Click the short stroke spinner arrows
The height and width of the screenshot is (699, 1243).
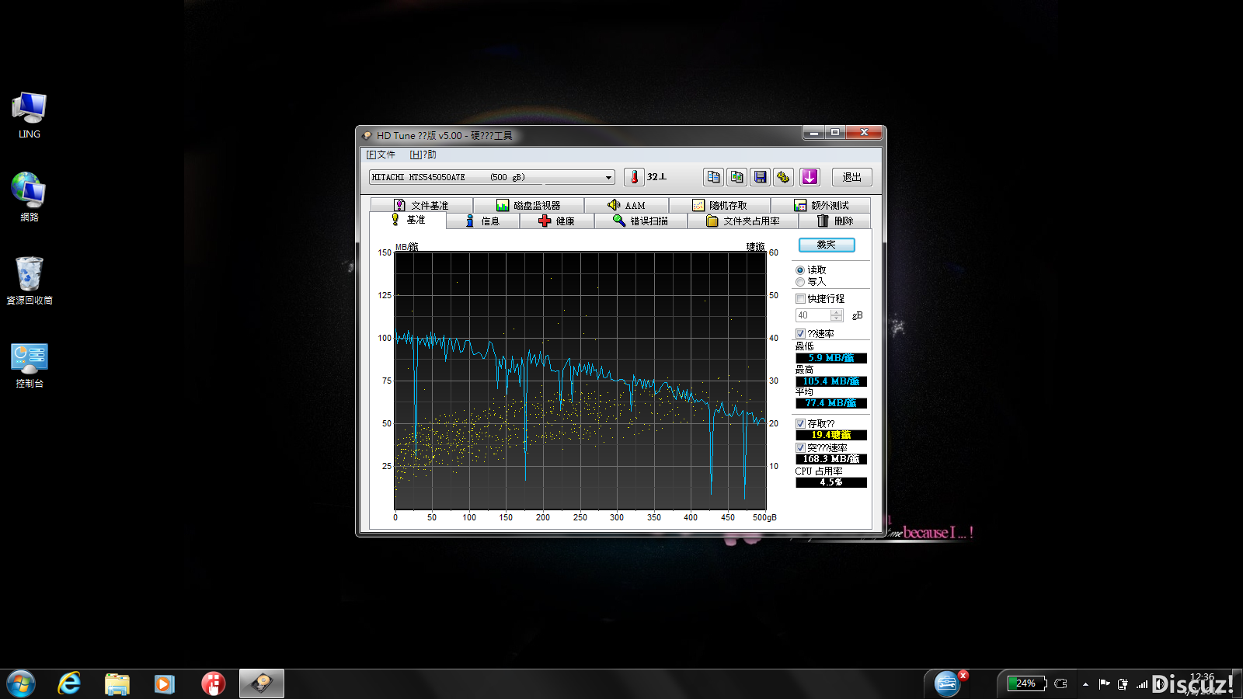pos(837,315)
